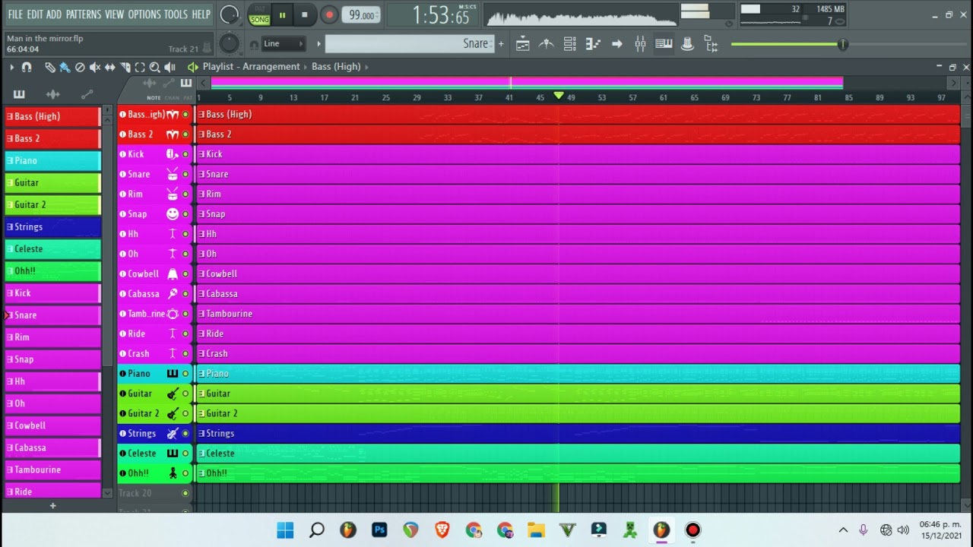Stop playback with the stop button
973x547 pixels.
(305, 14)
